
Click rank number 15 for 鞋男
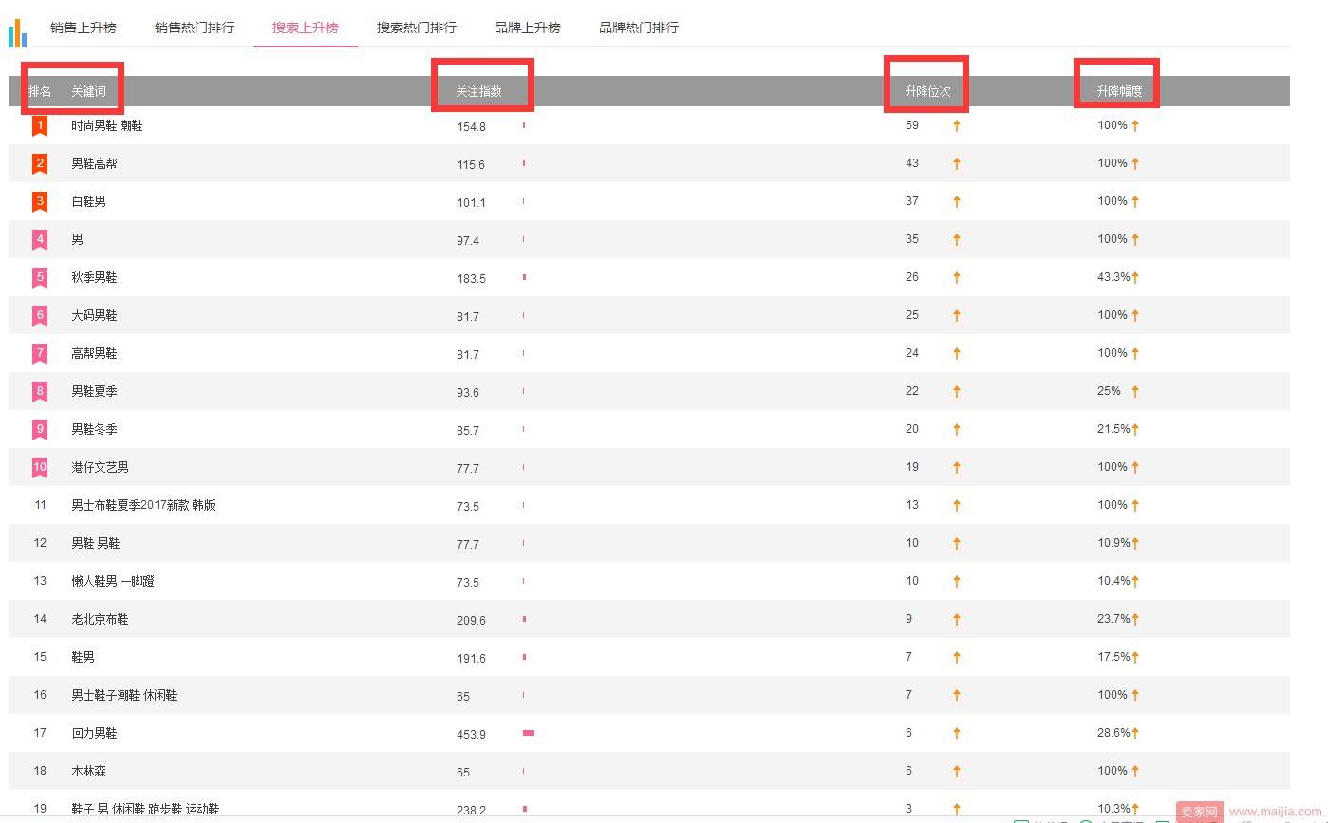click(x=40, y=657)
